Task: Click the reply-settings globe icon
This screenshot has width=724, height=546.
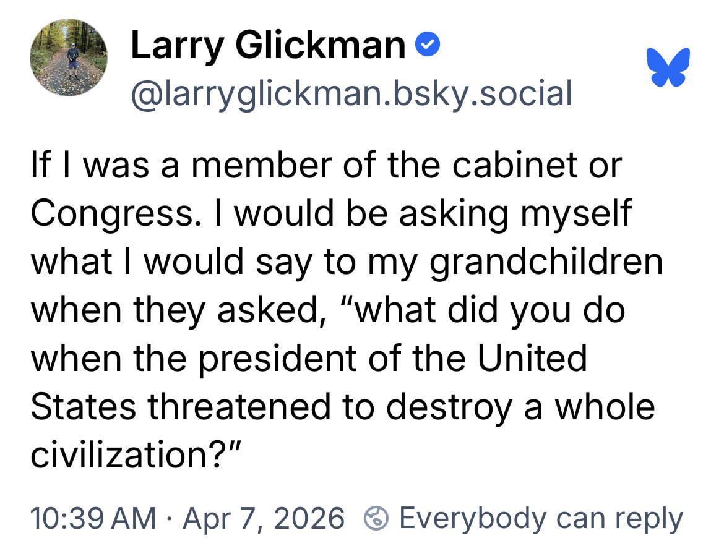Action: [x=379, y=519]
